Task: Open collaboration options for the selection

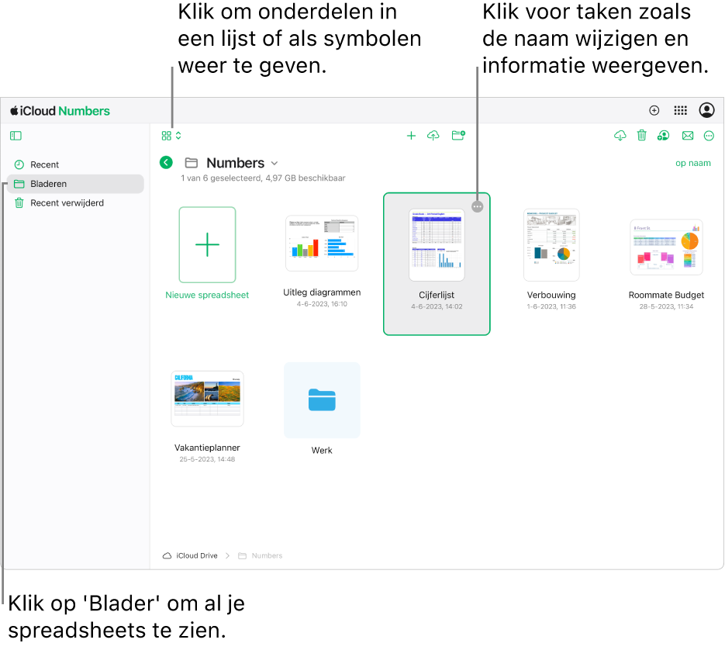Action: click(x=663, y=135)
